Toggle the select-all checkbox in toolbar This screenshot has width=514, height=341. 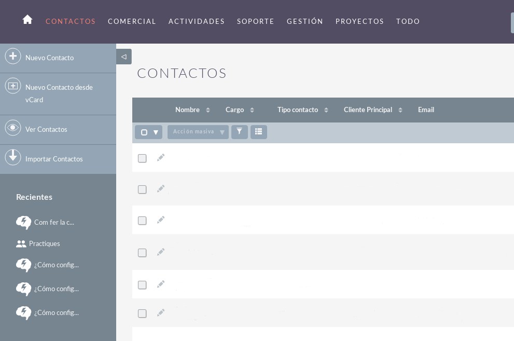click(144, 132)
